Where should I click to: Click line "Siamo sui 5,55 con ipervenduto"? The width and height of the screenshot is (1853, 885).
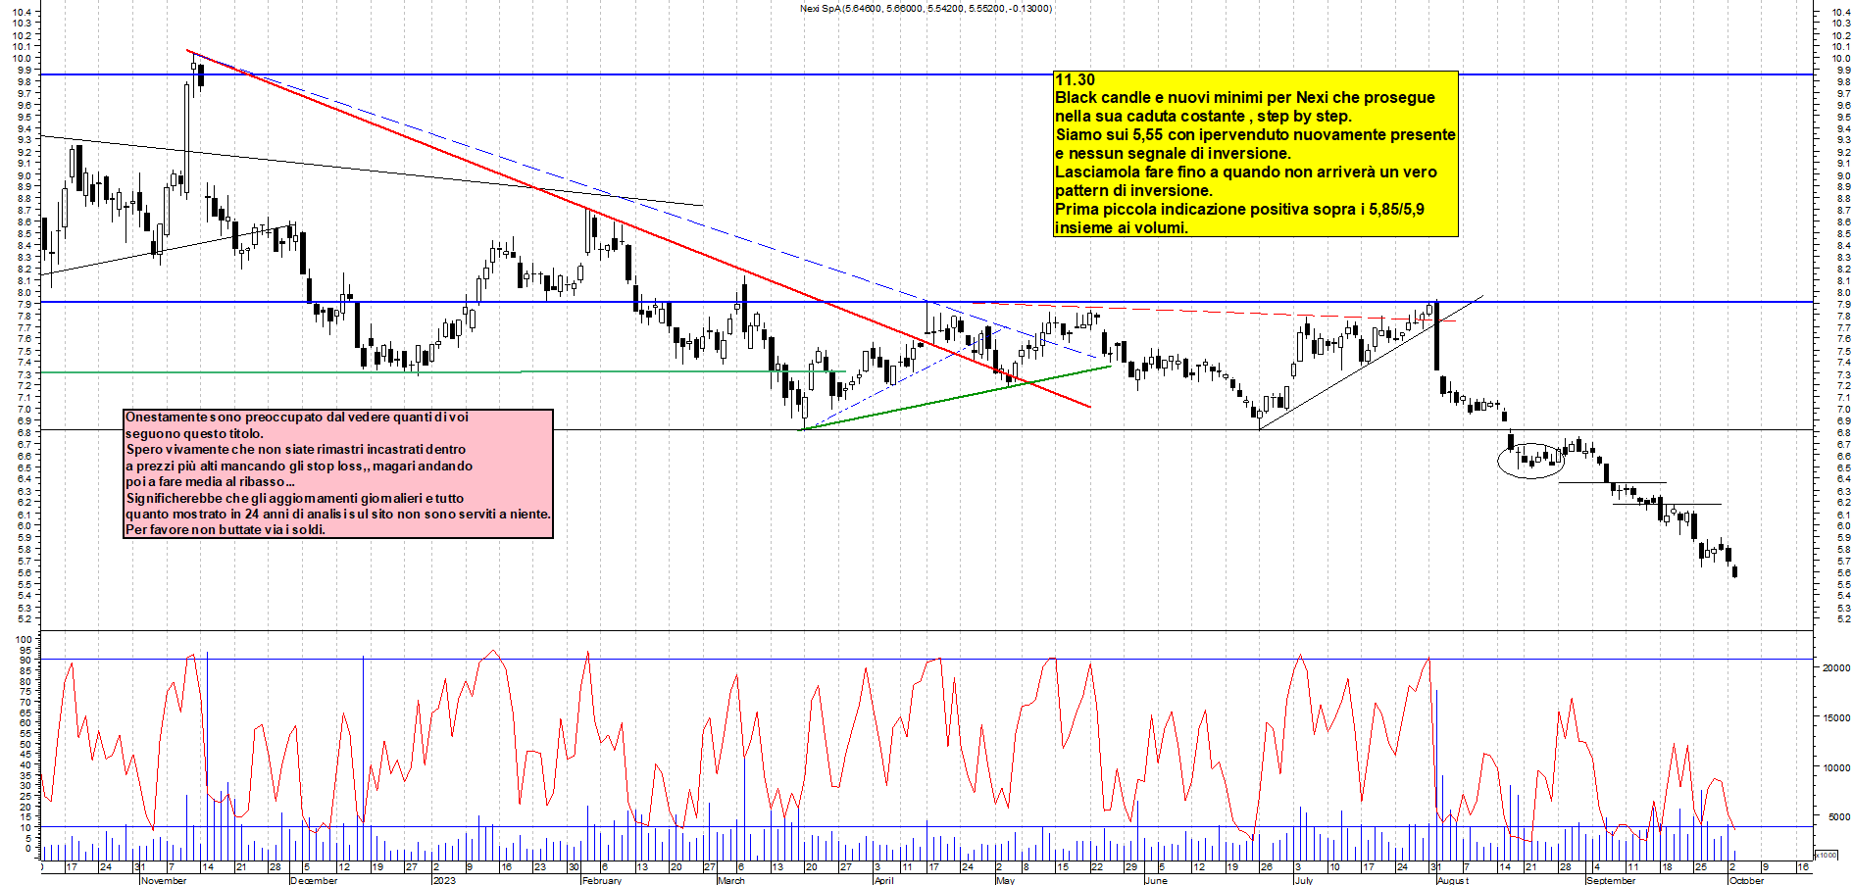(1255, 135)
